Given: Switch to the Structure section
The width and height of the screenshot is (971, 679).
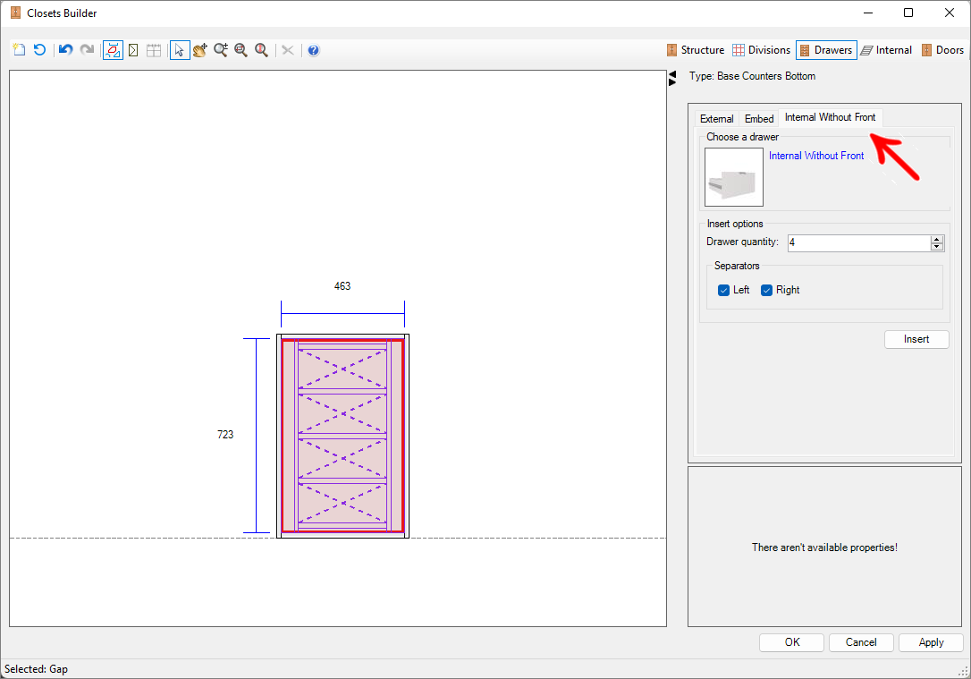Looking at the screenshot, I should coord(696,50).
